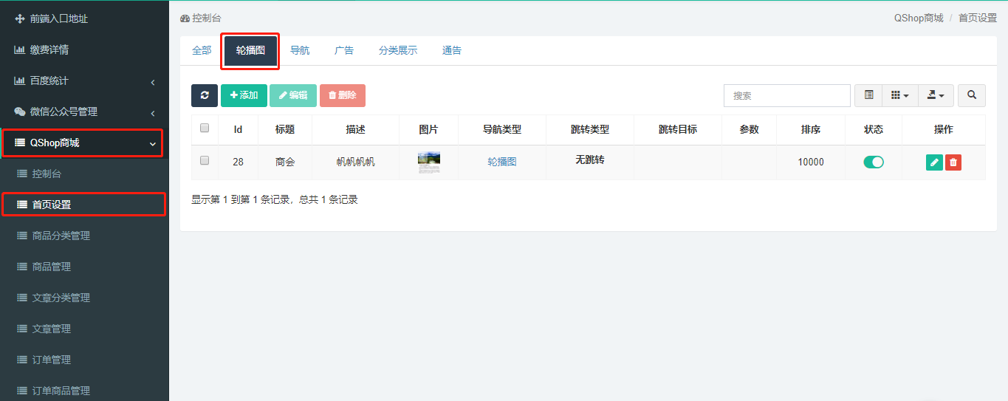This screenshot has width=1008, height=401.
Task: Click the image thumbnail in row 28
Action: [x=428, y=162]
